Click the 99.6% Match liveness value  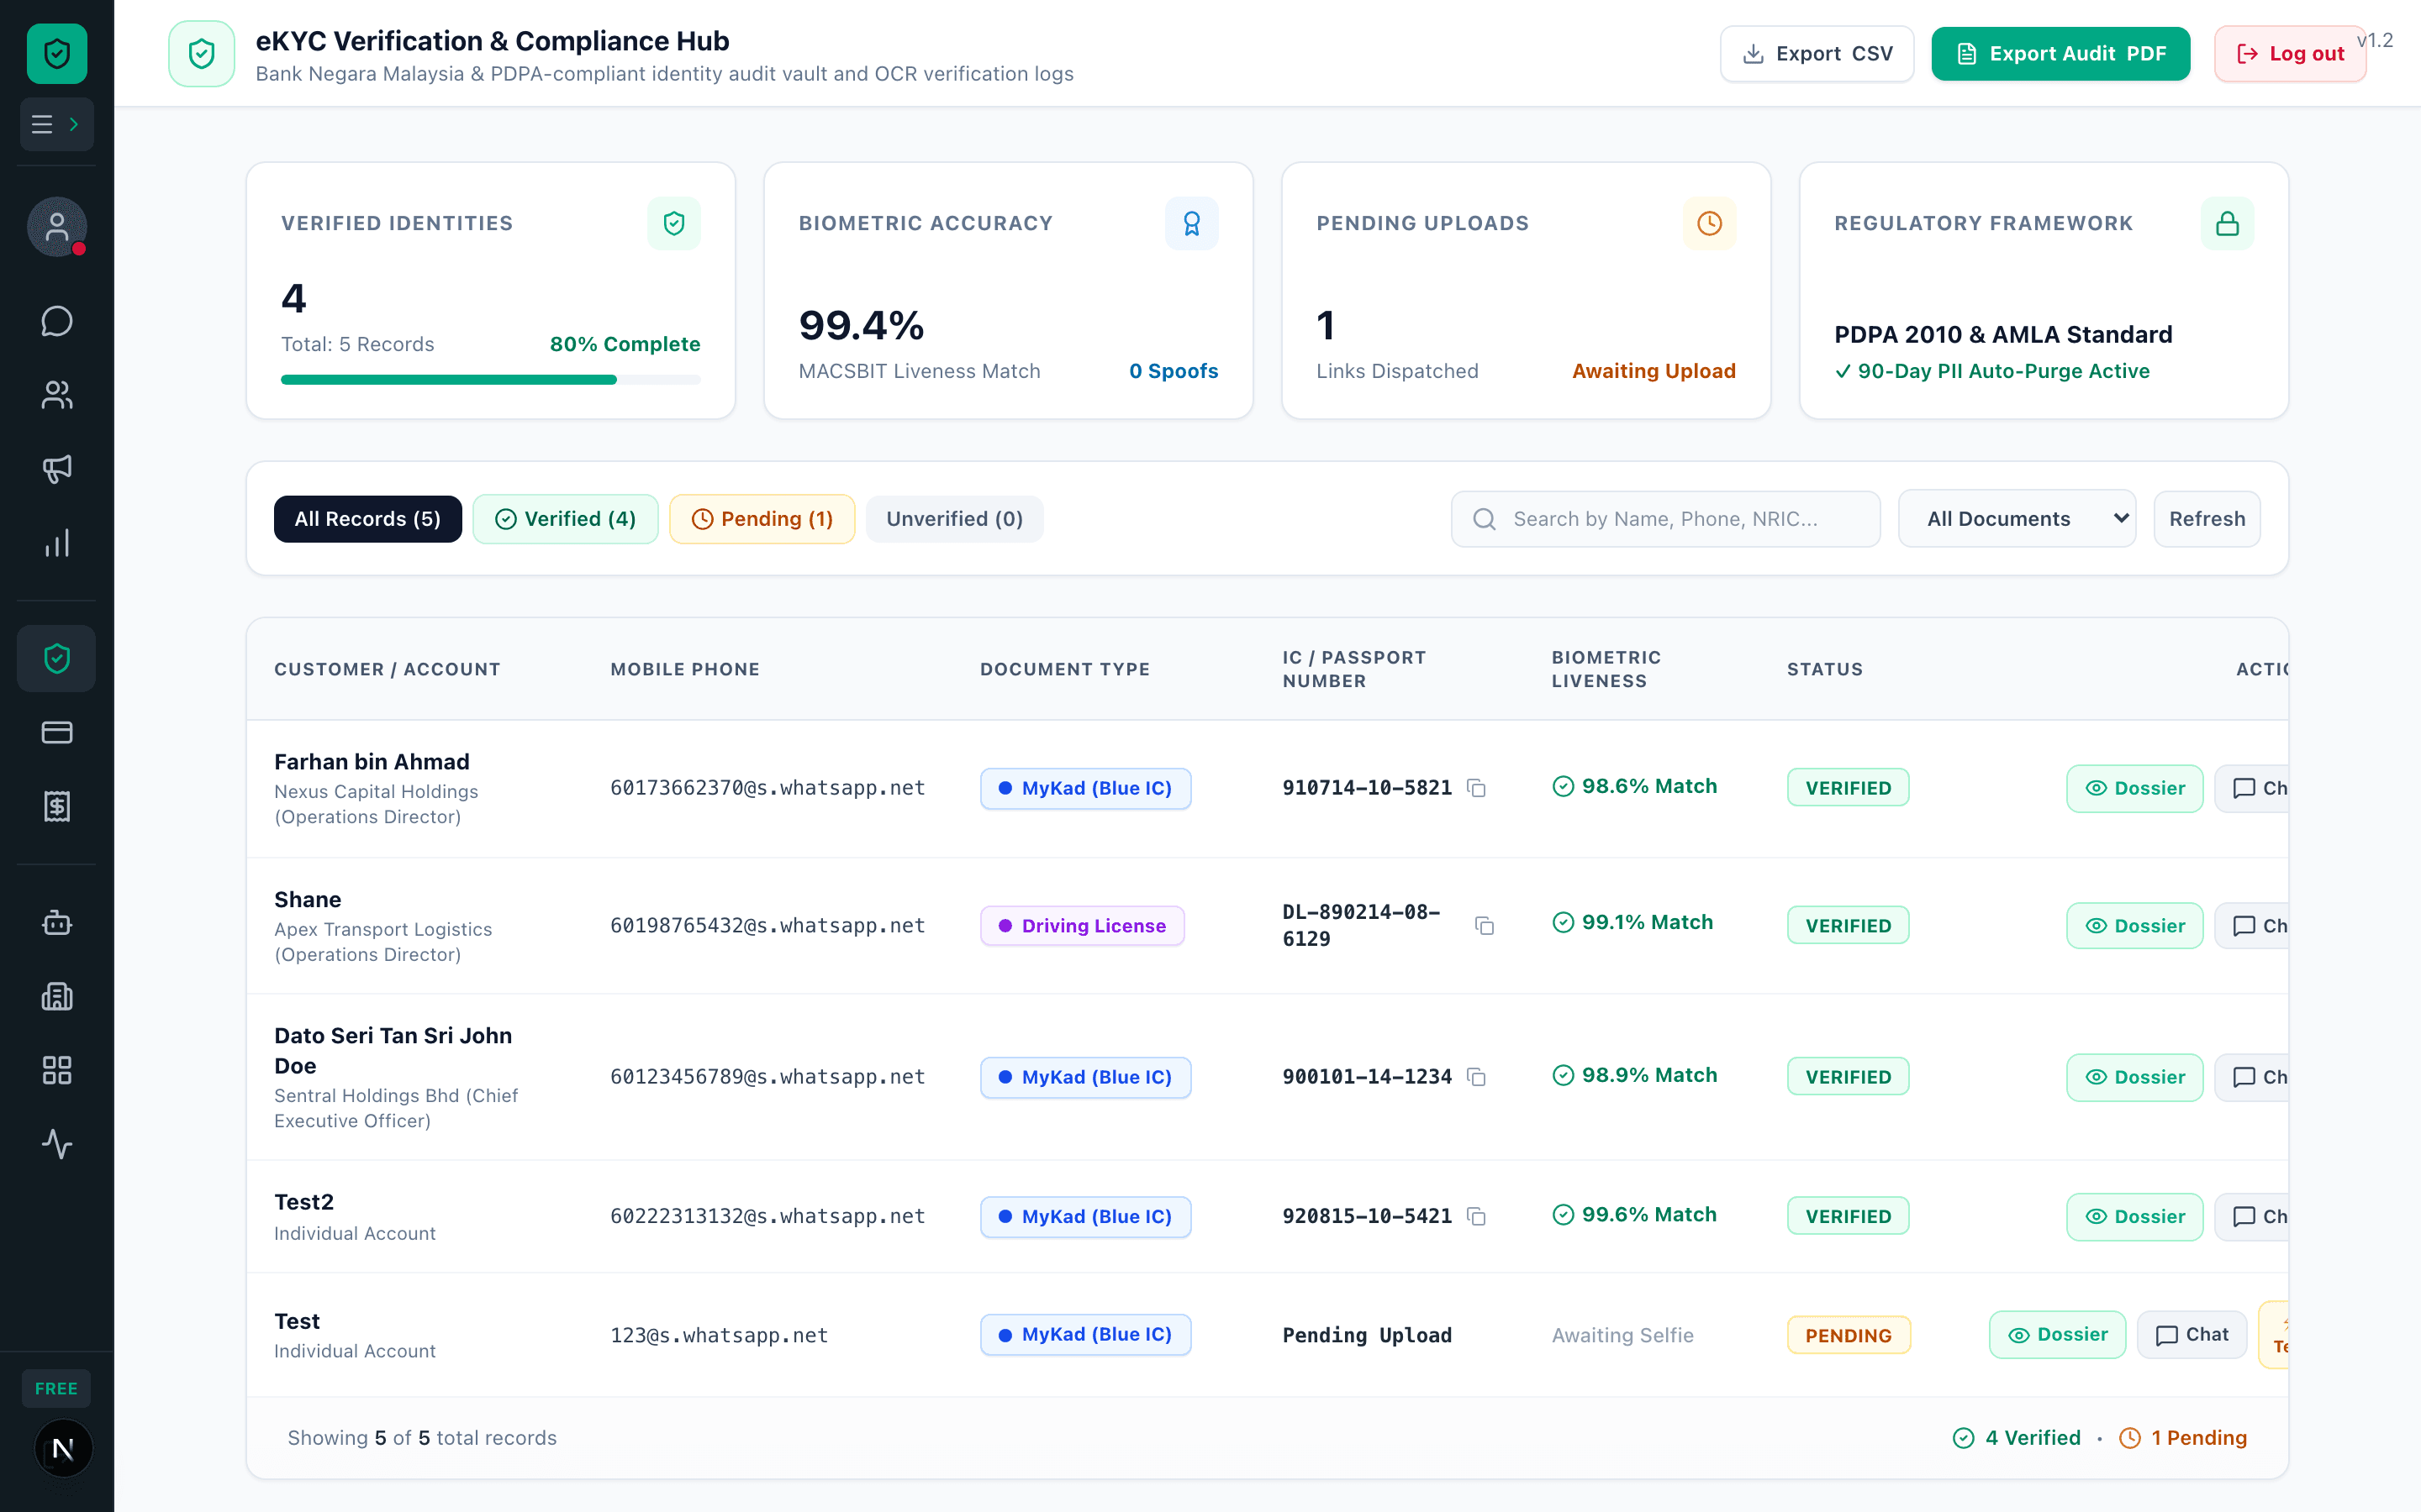click(1635, 1215)
